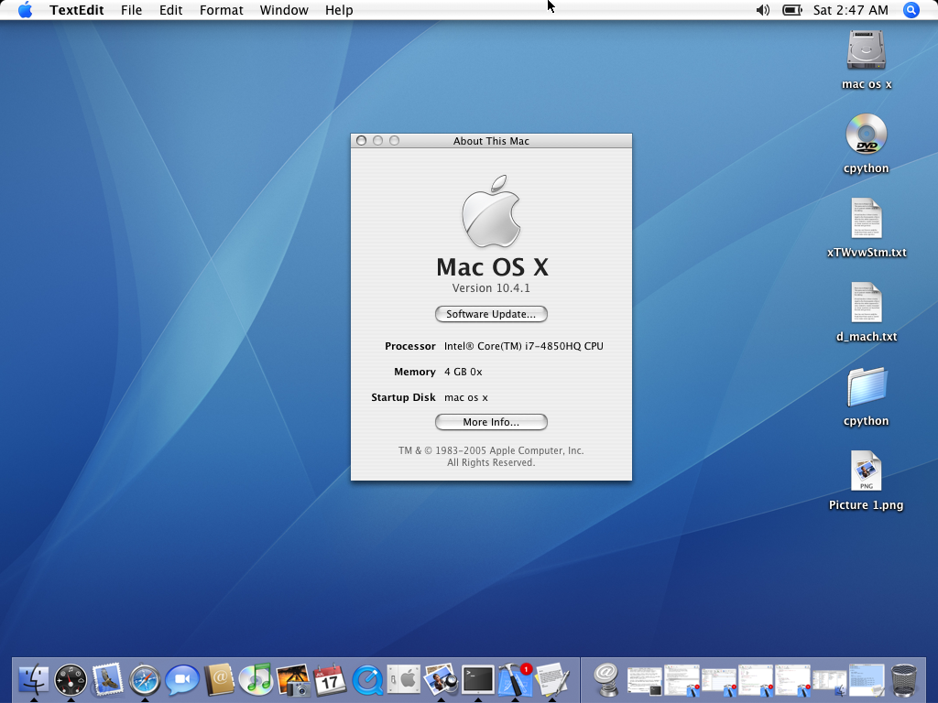The width and height of the screenshot is (938, 703).
Task: Switch to Xcode hammer icon with badge
Action: point(515,680)
